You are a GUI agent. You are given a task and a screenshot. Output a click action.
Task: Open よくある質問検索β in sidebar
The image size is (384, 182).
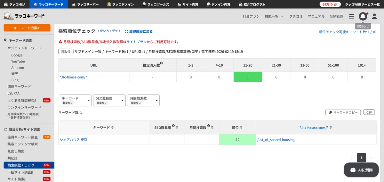coord(22,100)
